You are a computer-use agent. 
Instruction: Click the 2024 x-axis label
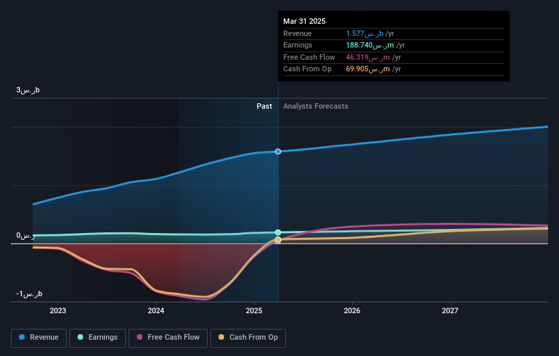(x=156, y=310)
